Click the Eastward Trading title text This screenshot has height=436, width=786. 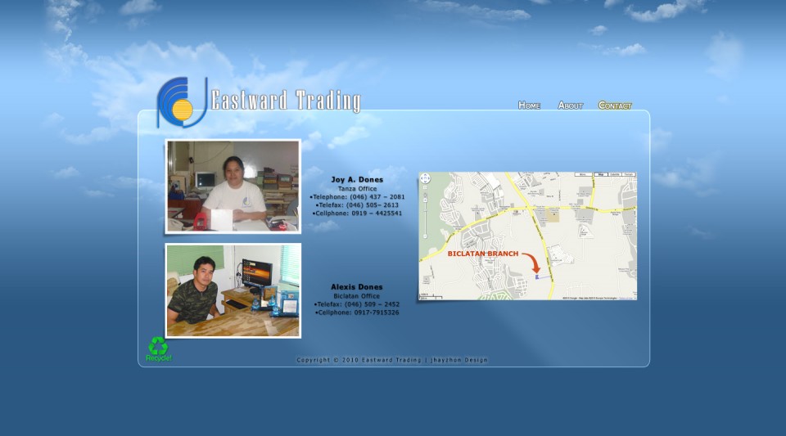286,101
